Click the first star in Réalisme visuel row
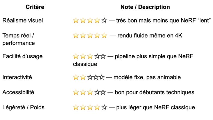The height and width of the screenshot is (120, 213). coord(76,21)
